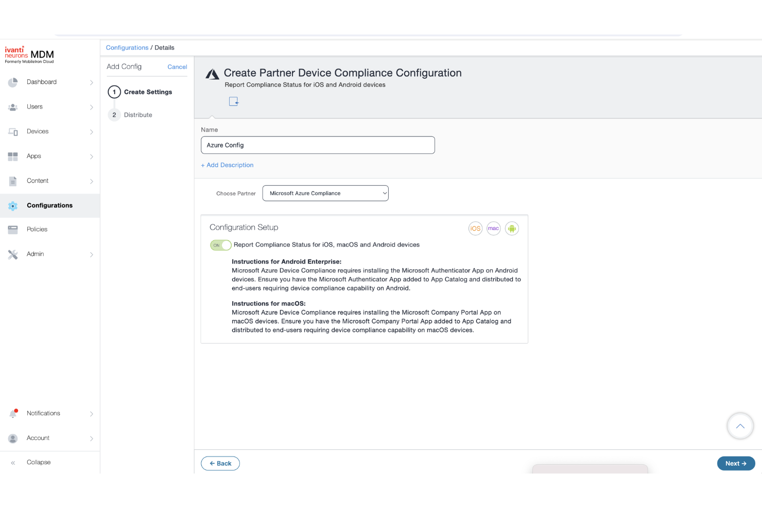762x508 pixels.
Task: Click the Add Description link
Action: 227,165
